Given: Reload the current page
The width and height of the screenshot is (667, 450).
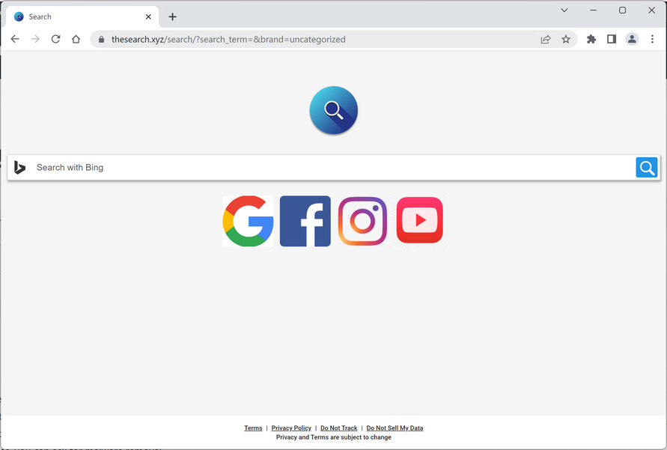Looking at the screenshot, I should click(55, 39).
